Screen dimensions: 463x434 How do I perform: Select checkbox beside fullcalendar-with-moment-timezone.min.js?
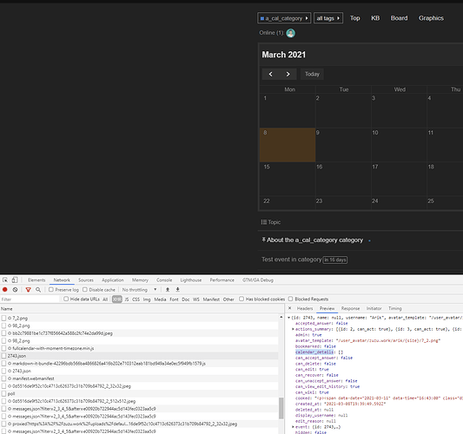coord(3,348)
